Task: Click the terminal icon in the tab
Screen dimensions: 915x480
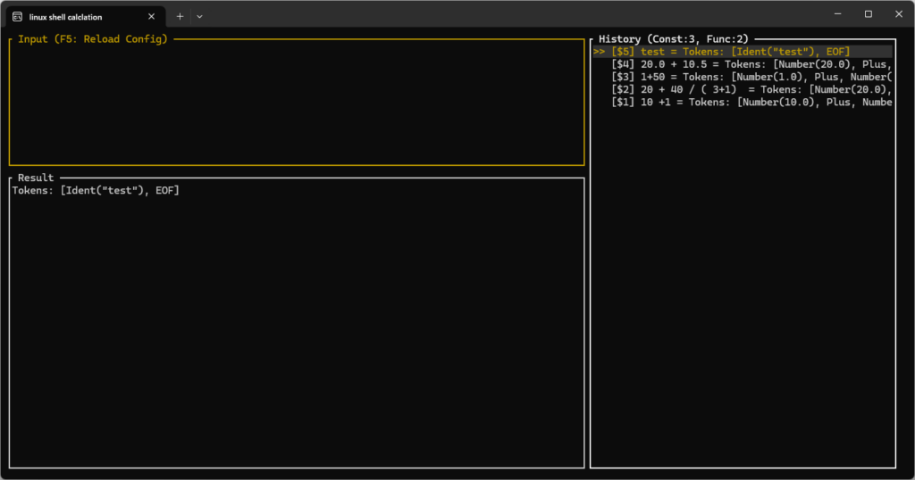Action: tap(17, 16)
